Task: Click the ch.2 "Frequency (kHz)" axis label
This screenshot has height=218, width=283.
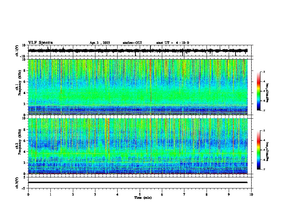Action: coord(20,142)
